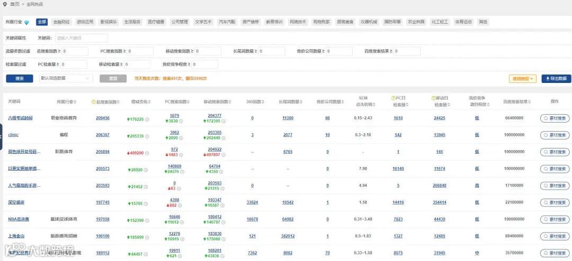This screenshot has height=261, width=572.
Task: Click clock icon beside PC change 24570
Action: point(182,172)
